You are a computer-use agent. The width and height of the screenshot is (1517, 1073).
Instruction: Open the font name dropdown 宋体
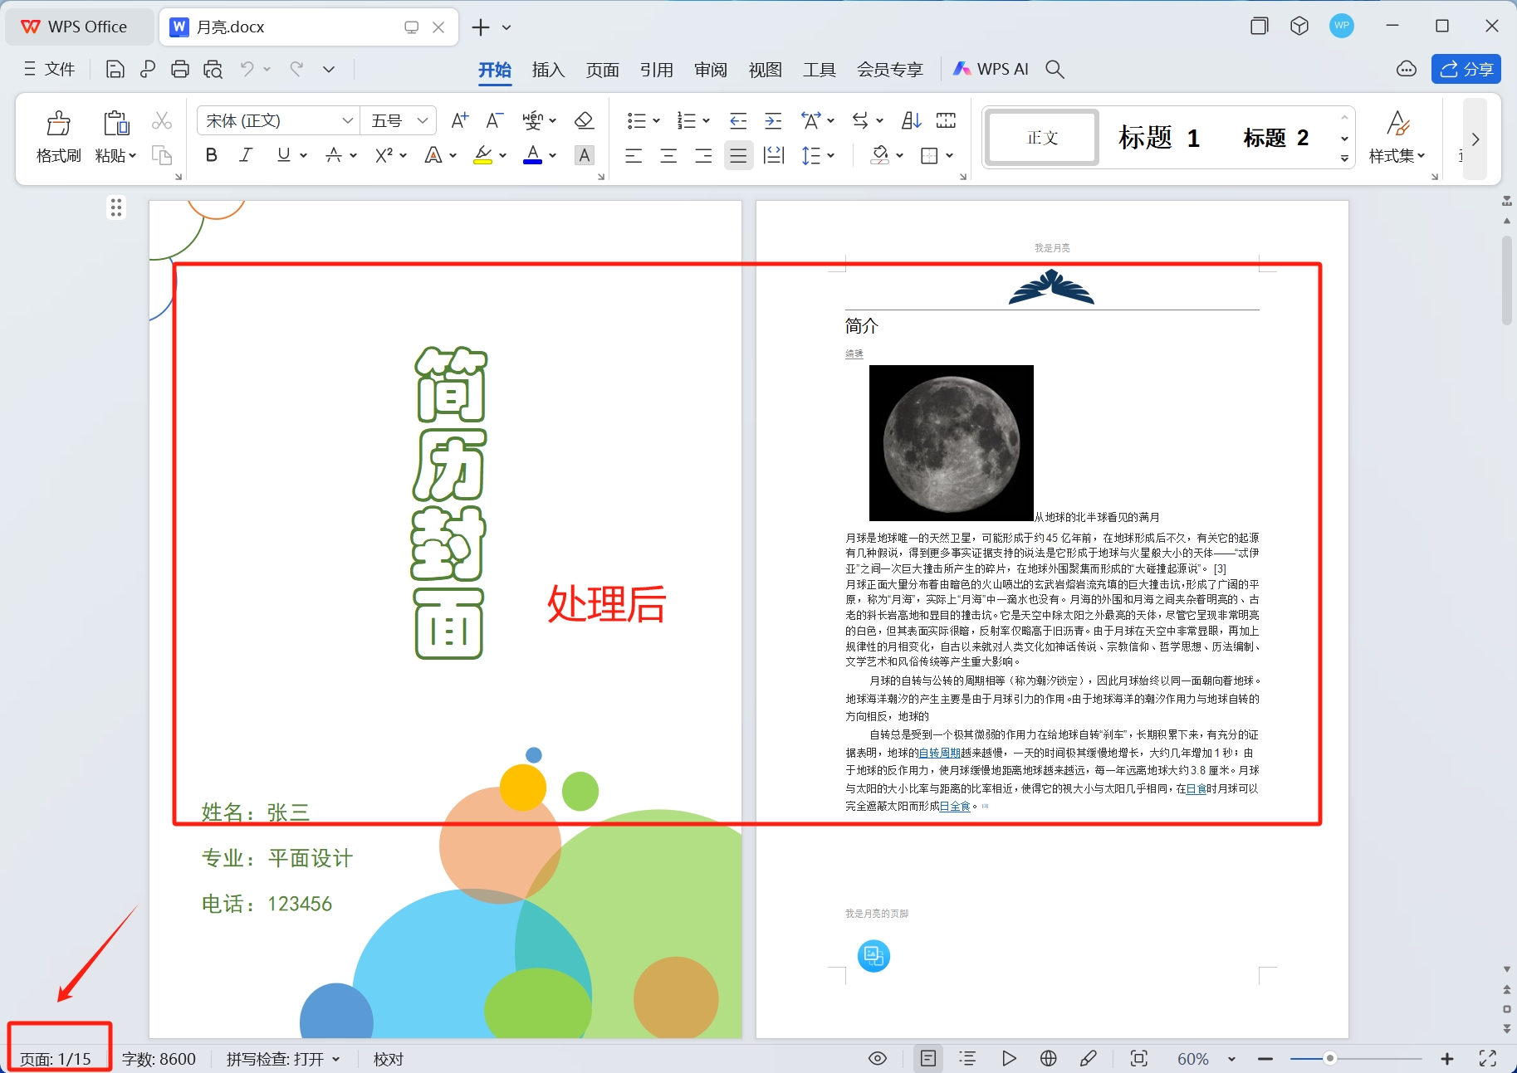(347, 120)
